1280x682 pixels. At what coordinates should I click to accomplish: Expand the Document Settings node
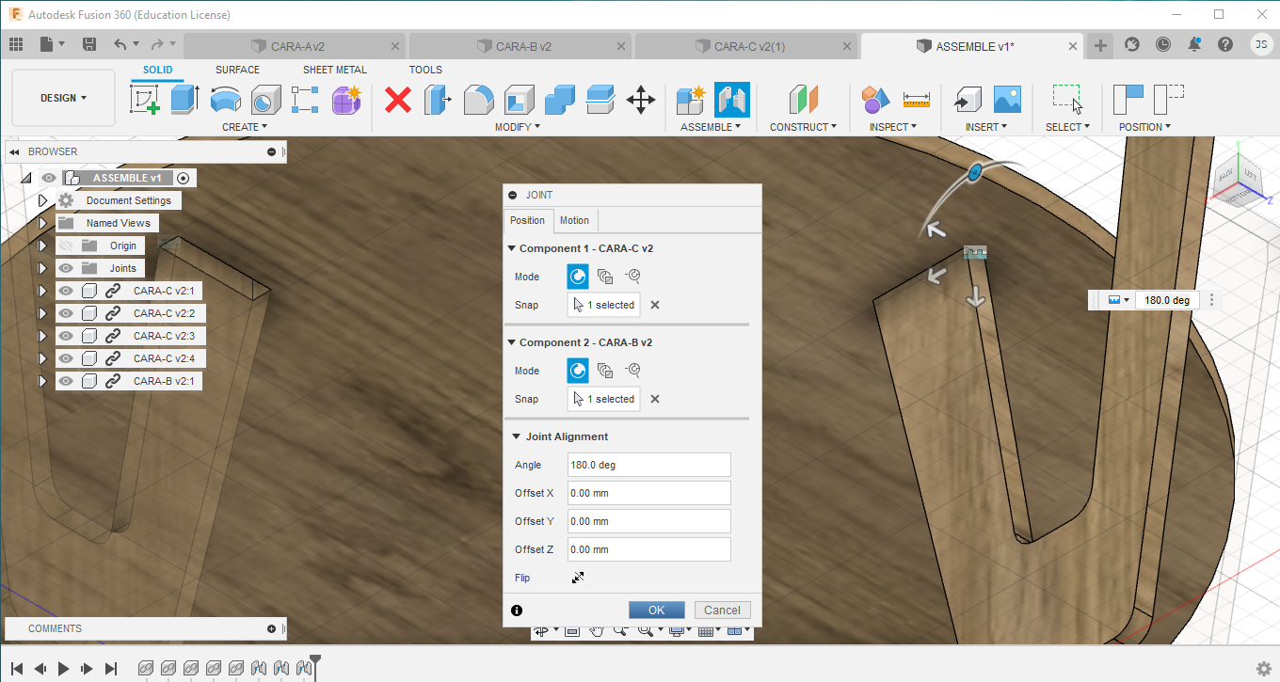tap(42, 200)
